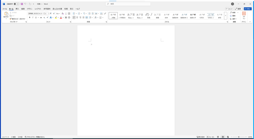Click the Redo arrow in the title bar
The image size is (254, 139).
tap(30, 4)
